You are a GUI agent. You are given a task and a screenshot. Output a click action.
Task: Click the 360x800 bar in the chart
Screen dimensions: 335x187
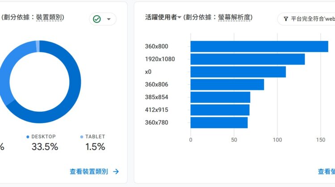[x=259, y=46]
